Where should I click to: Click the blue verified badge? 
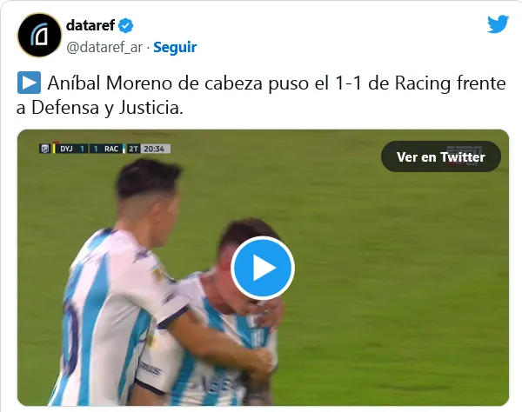click(126, 25)
